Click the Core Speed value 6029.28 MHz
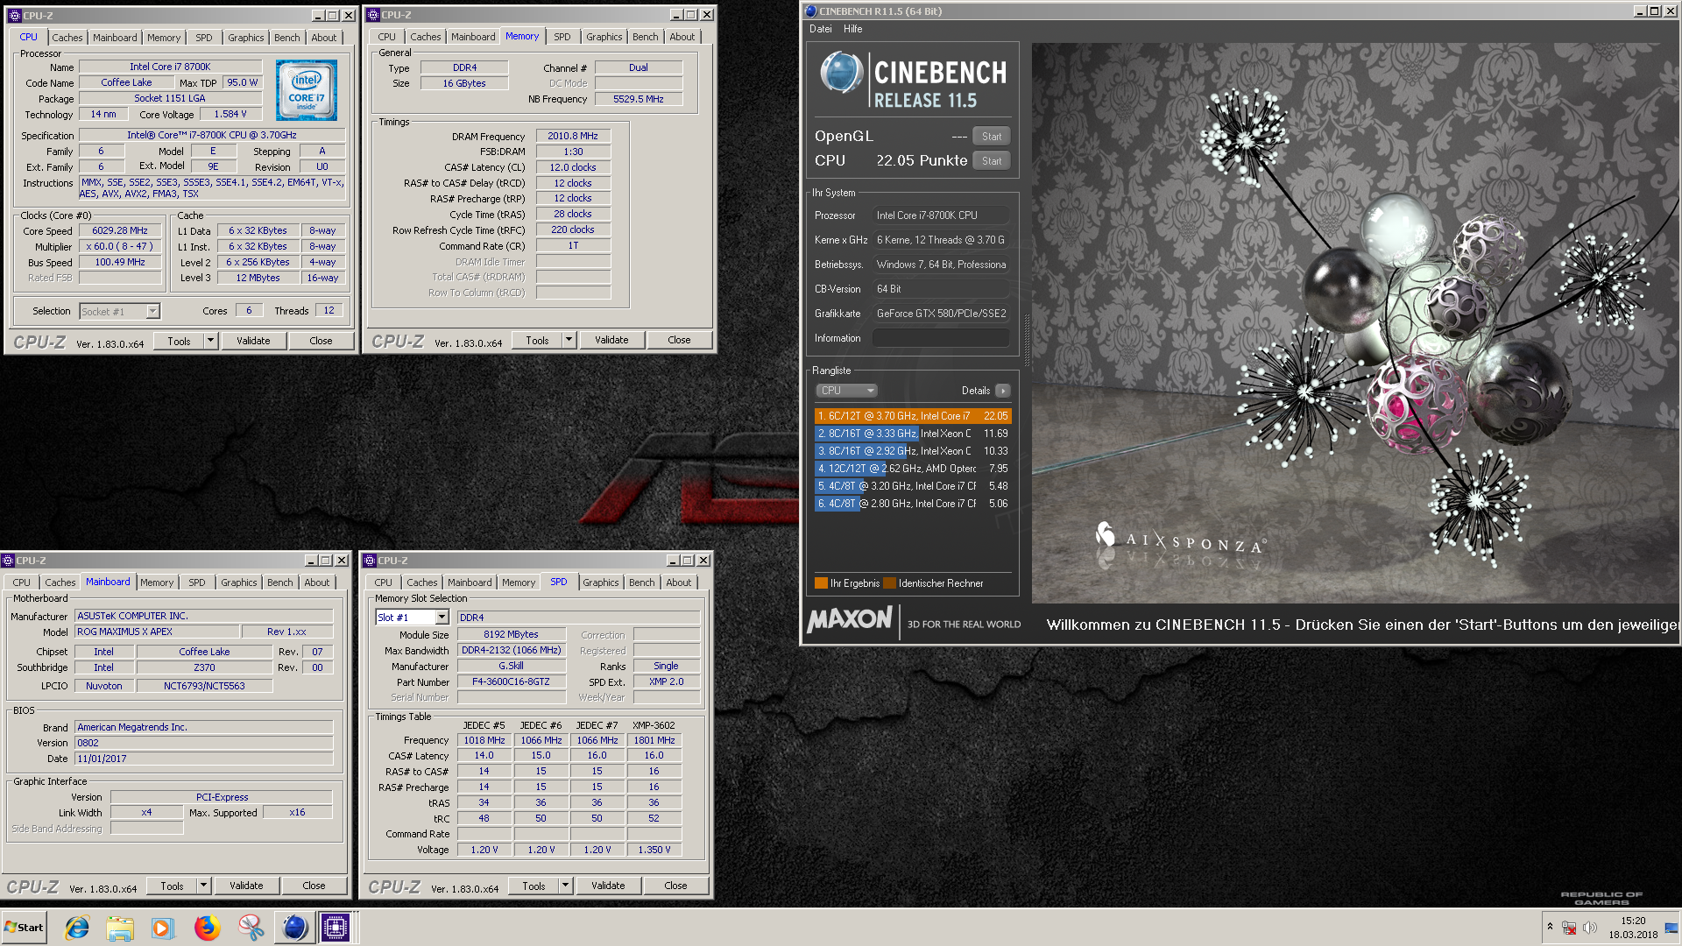 [120, 231]
